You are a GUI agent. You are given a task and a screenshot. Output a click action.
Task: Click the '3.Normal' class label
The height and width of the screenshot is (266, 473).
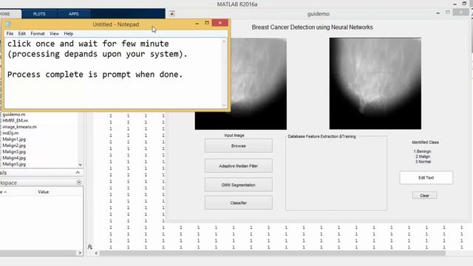click(423, 162)
